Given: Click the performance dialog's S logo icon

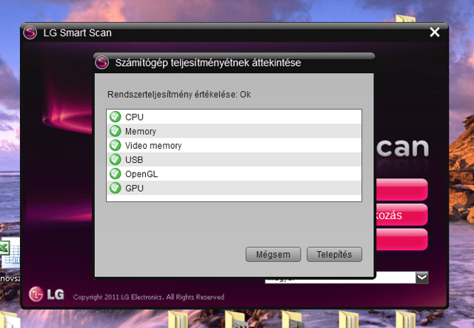Looking at the screenshot, I should pos(102,63).
